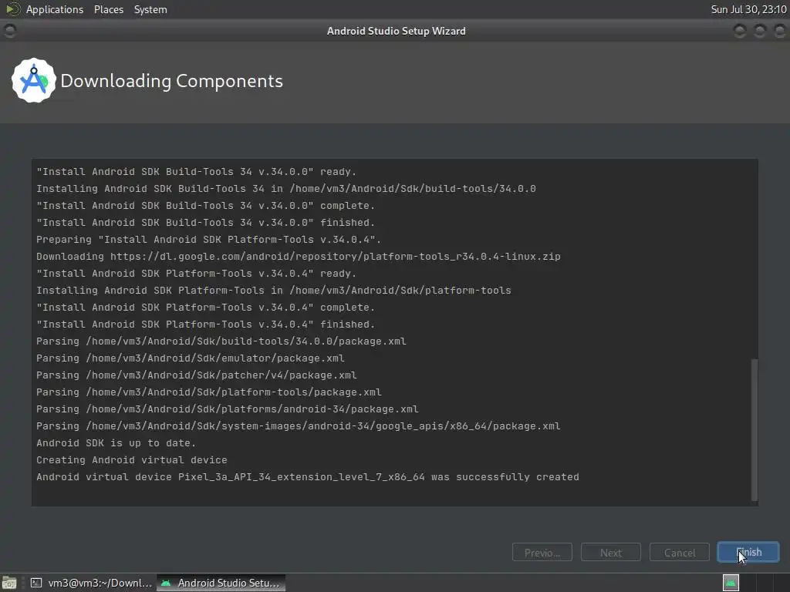The height and width of the screenshot is (592, 790).
Task: Click the 'Android Studio Setup Wizard' title text
Action: click(396, 31)
